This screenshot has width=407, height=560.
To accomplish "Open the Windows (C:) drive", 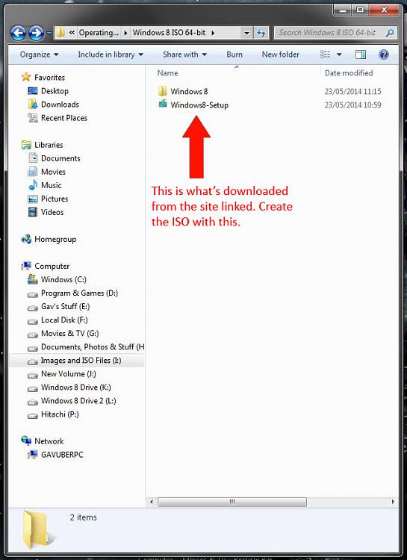I will tap(58, 280).
